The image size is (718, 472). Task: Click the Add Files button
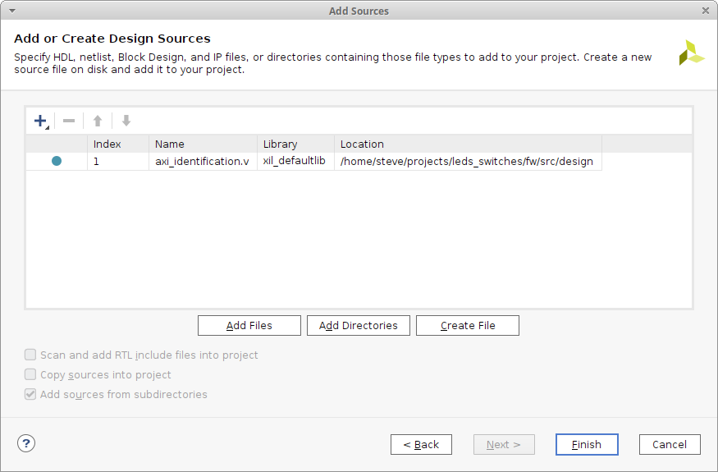coord(249,326)
